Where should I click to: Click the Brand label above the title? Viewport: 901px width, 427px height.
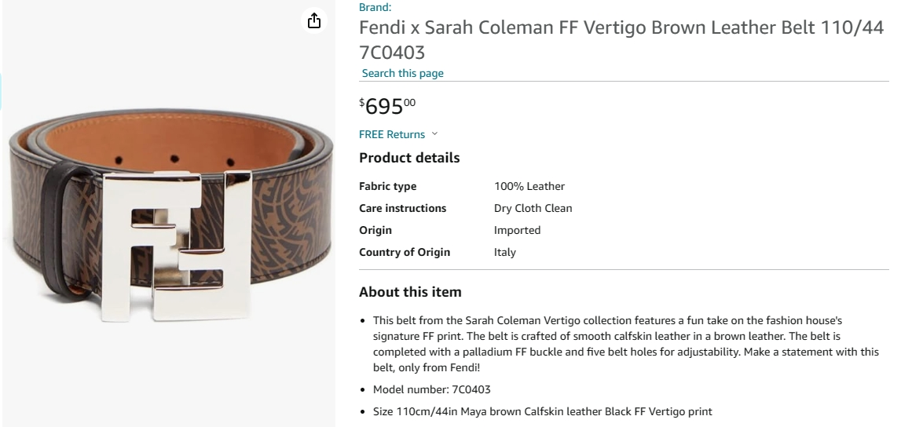[x=375, y=7]
